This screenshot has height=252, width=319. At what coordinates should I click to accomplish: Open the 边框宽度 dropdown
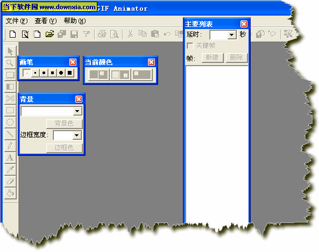tap(77, 135)
